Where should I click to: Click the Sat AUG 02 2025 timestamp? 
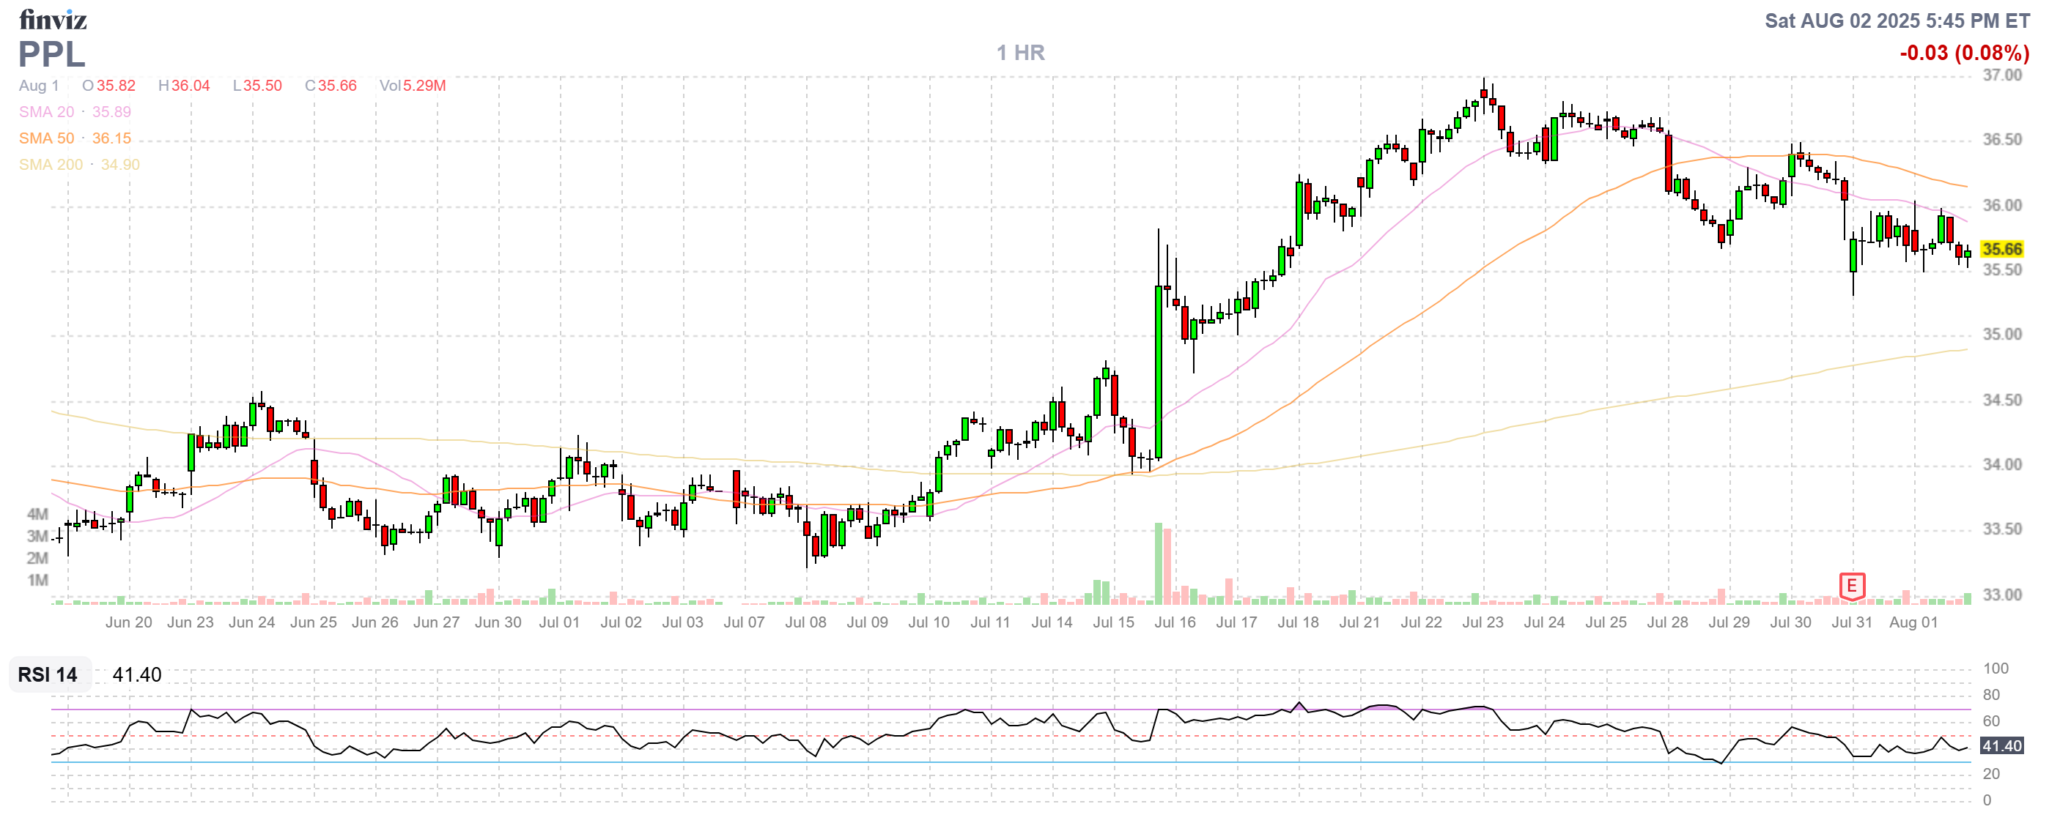tap(1897, 21)
